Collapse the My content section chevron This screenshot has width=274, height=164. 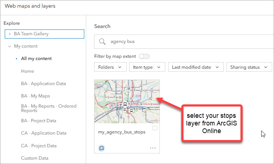pos(9,46)
